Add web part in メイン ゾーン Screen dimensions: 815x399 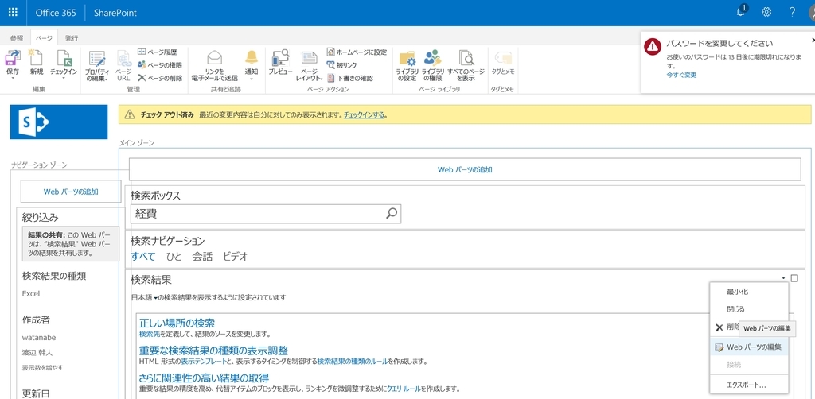pyautogui.click(x=465, y=169)
